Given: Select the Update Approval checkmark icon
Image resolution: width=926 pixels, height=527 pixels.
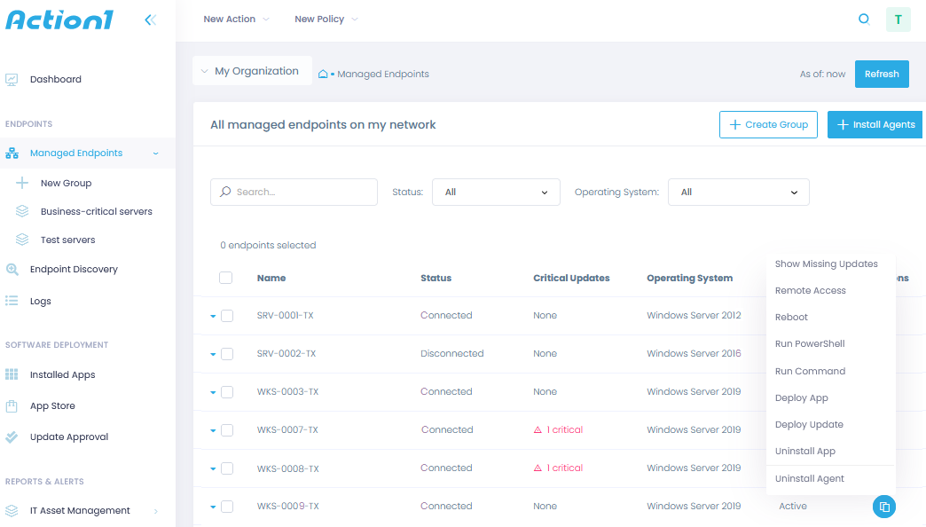Looking at the screenshot, I should [12, 437].
